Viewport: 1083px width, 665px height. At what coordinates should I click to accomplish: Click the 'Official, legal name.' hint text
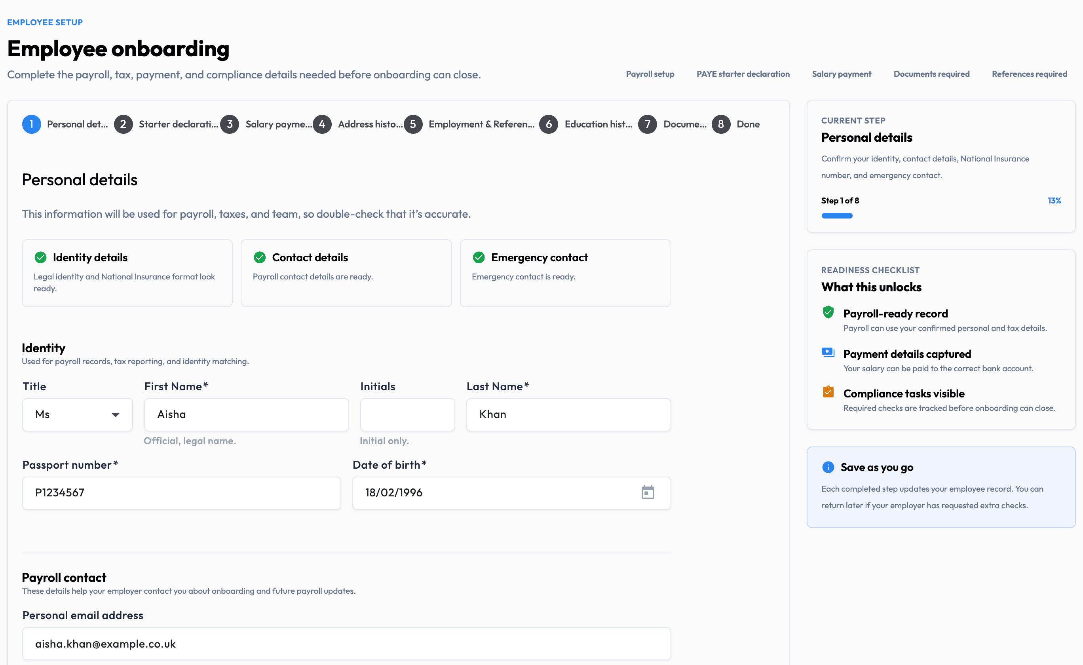click(x=190, y=441)
